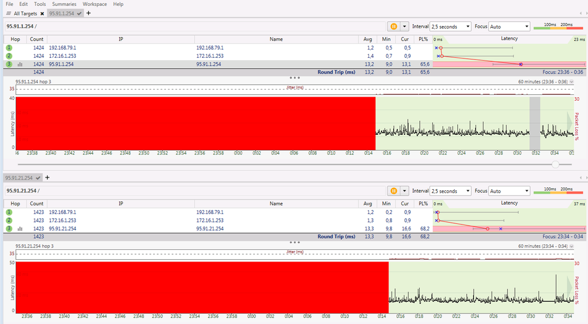Click packet loss value 68,2 on hop 3 row
This screenshot has height=324, width=588.
[425, 229]
